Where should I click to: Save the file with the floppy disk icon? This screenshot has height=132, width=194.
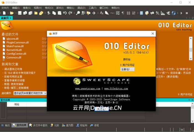20,13
